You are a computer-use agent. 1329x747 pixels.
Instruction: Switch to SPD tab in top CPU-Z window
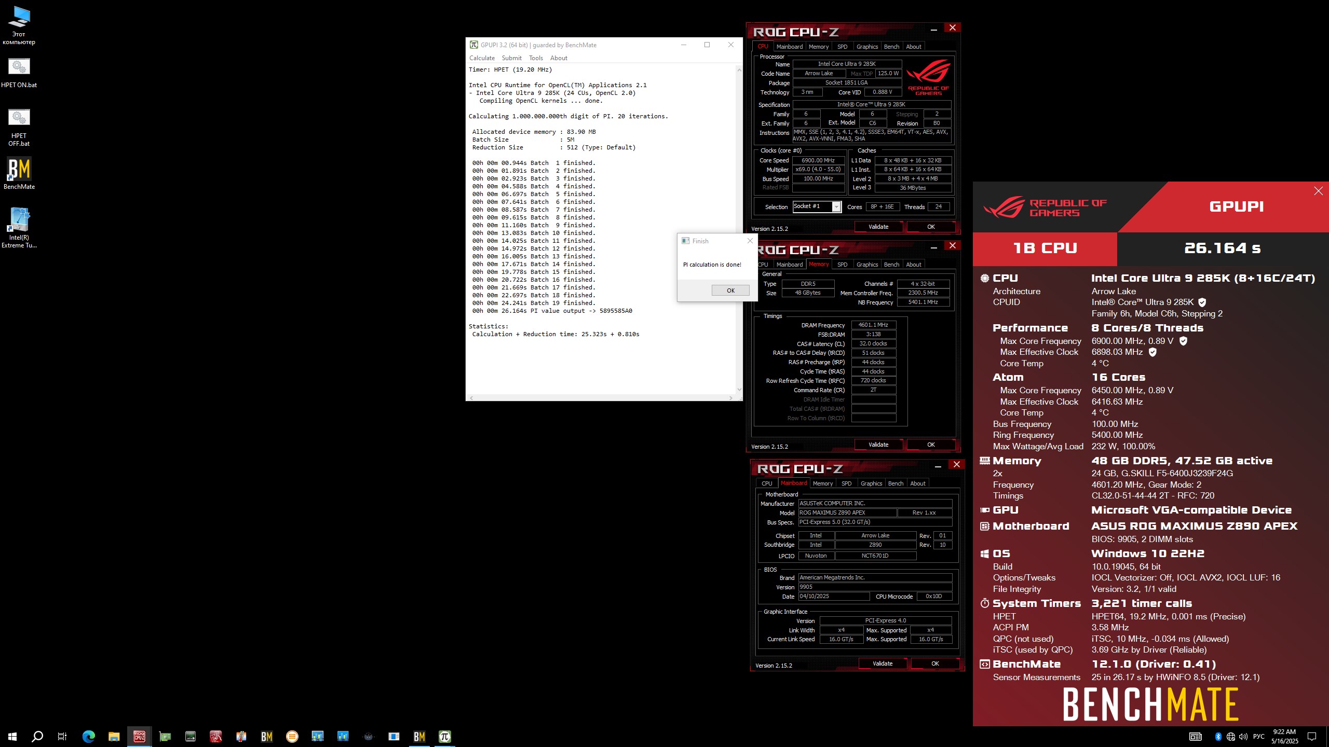pos(843,47)
